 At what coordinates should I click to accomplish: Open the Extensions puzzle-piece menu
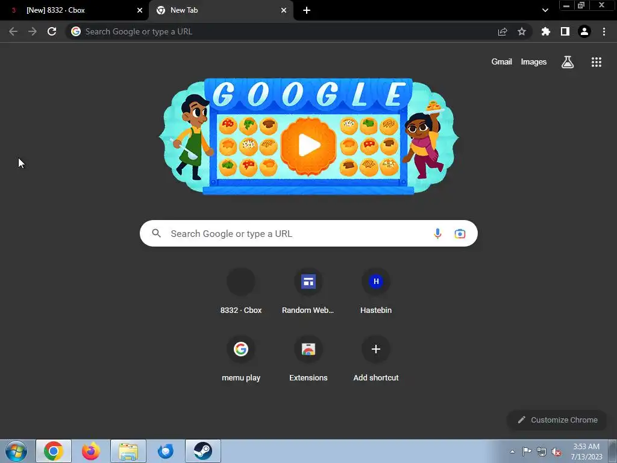click(546, 31)
